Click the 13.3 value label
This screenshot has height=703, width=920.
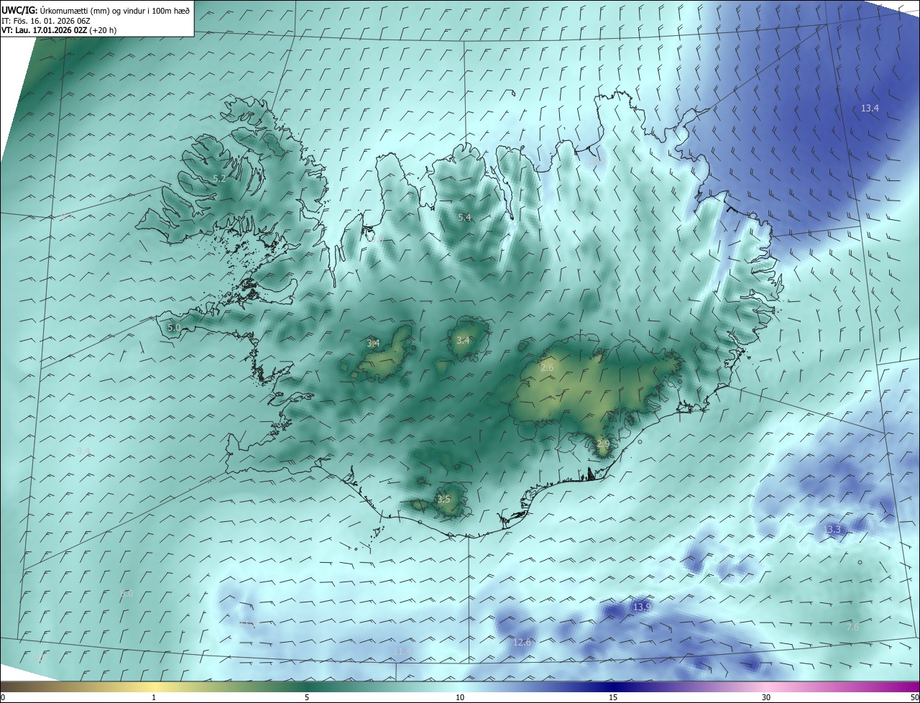[832, 530]
